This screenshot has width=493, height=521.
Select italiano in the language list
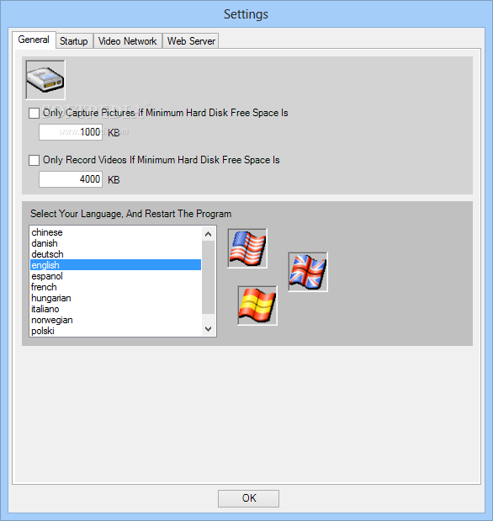(115, 309)
